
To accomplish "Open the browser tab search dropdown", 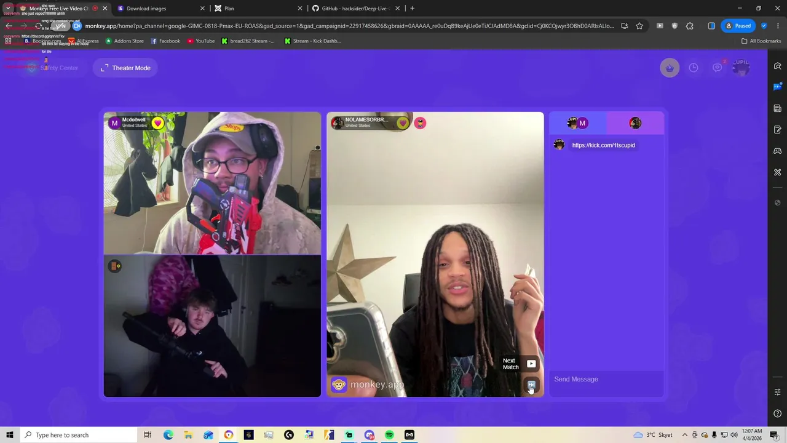I will (8, 9).
